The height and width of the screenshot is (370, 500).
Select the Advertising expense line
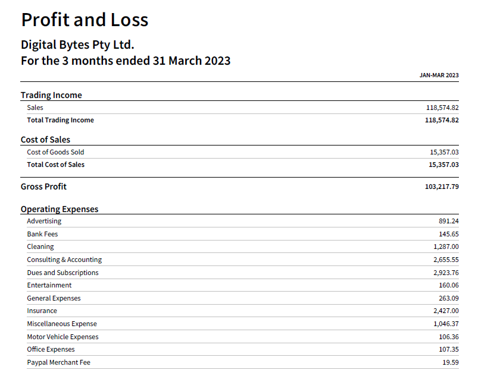44,221
